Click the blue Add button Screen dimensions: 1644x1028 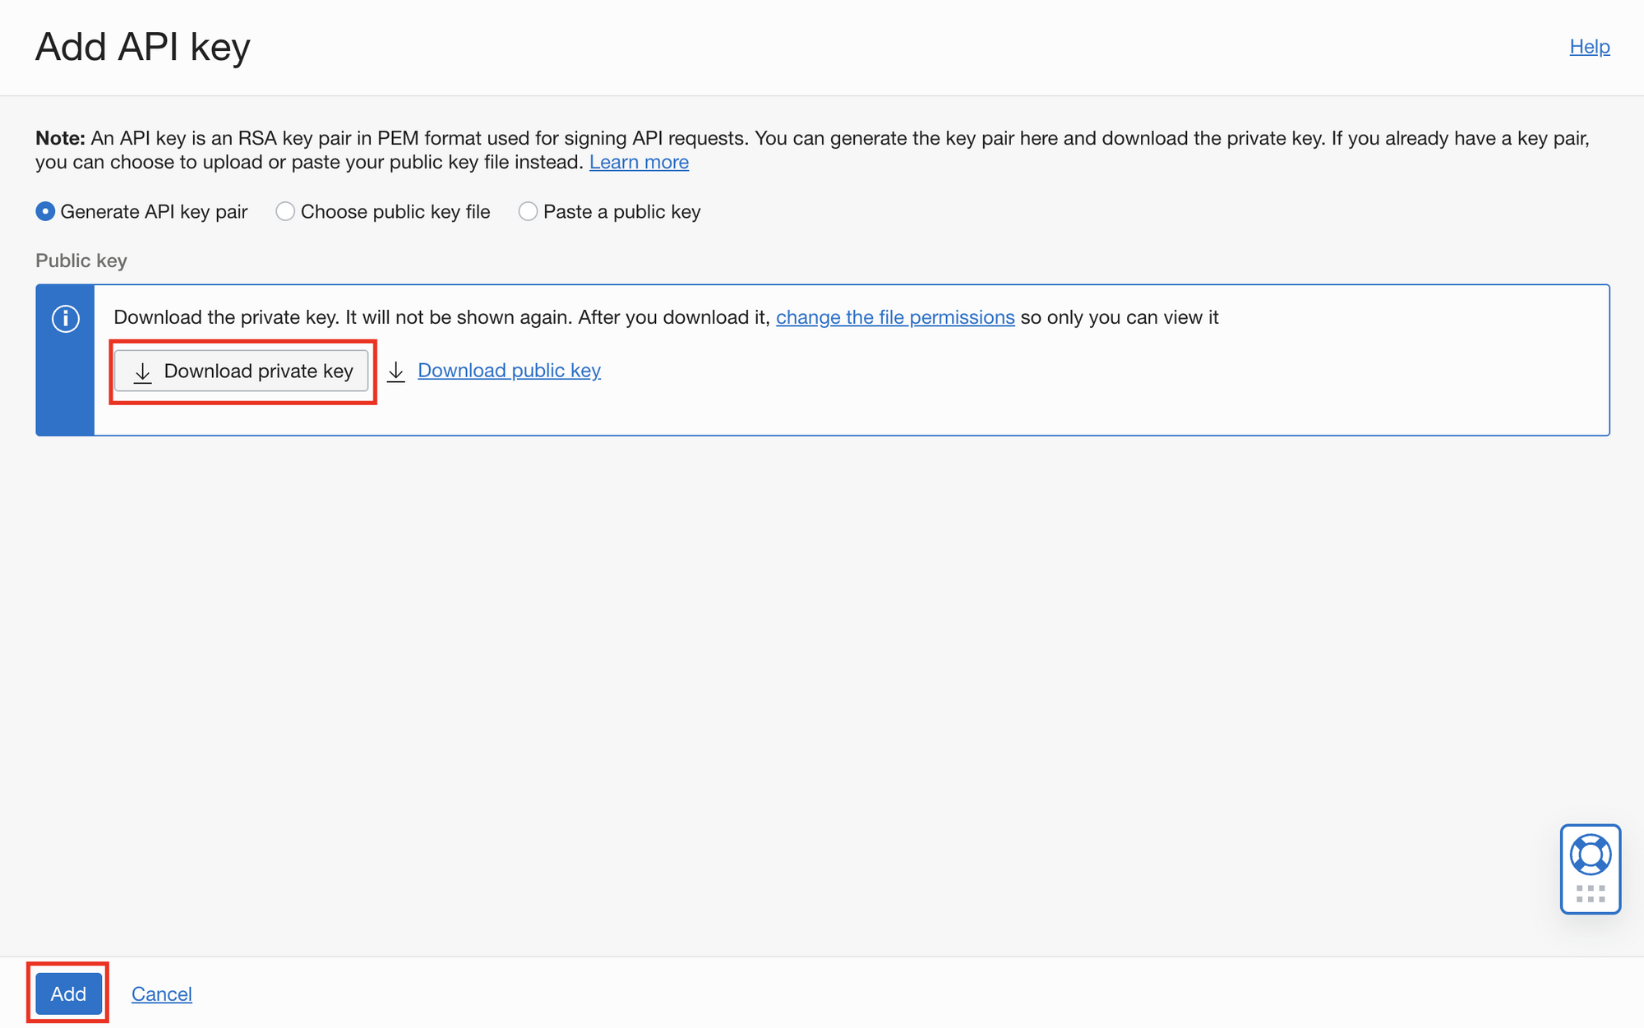point(68,993)
